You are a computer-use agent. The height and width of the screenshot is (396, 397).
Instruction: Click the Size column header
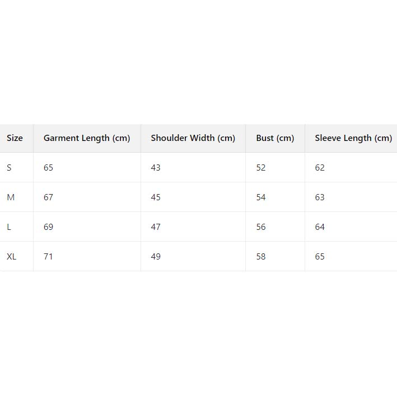[15, 138]
